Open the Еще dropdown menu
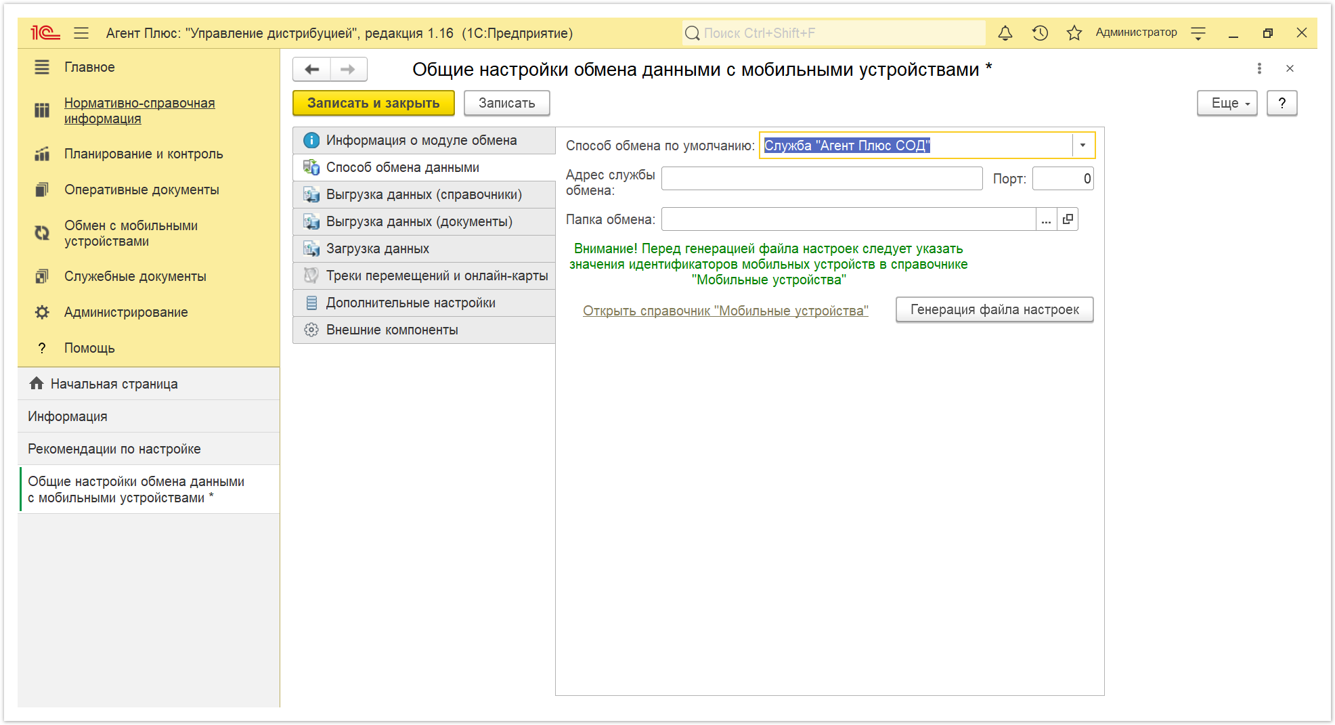Screen dimensions: 1335x725 pos(1227,103)
